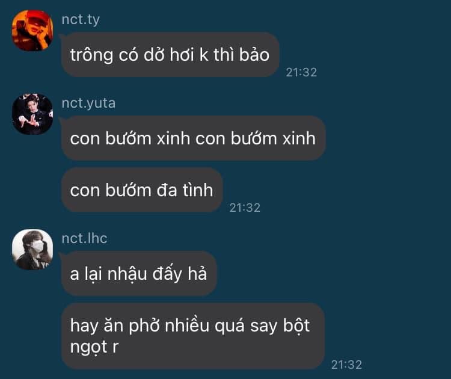Viewport: 451px width, 379px height.
Task: Click the nct.ty username label
Action: pyautogui.click(x=81, y=20)
